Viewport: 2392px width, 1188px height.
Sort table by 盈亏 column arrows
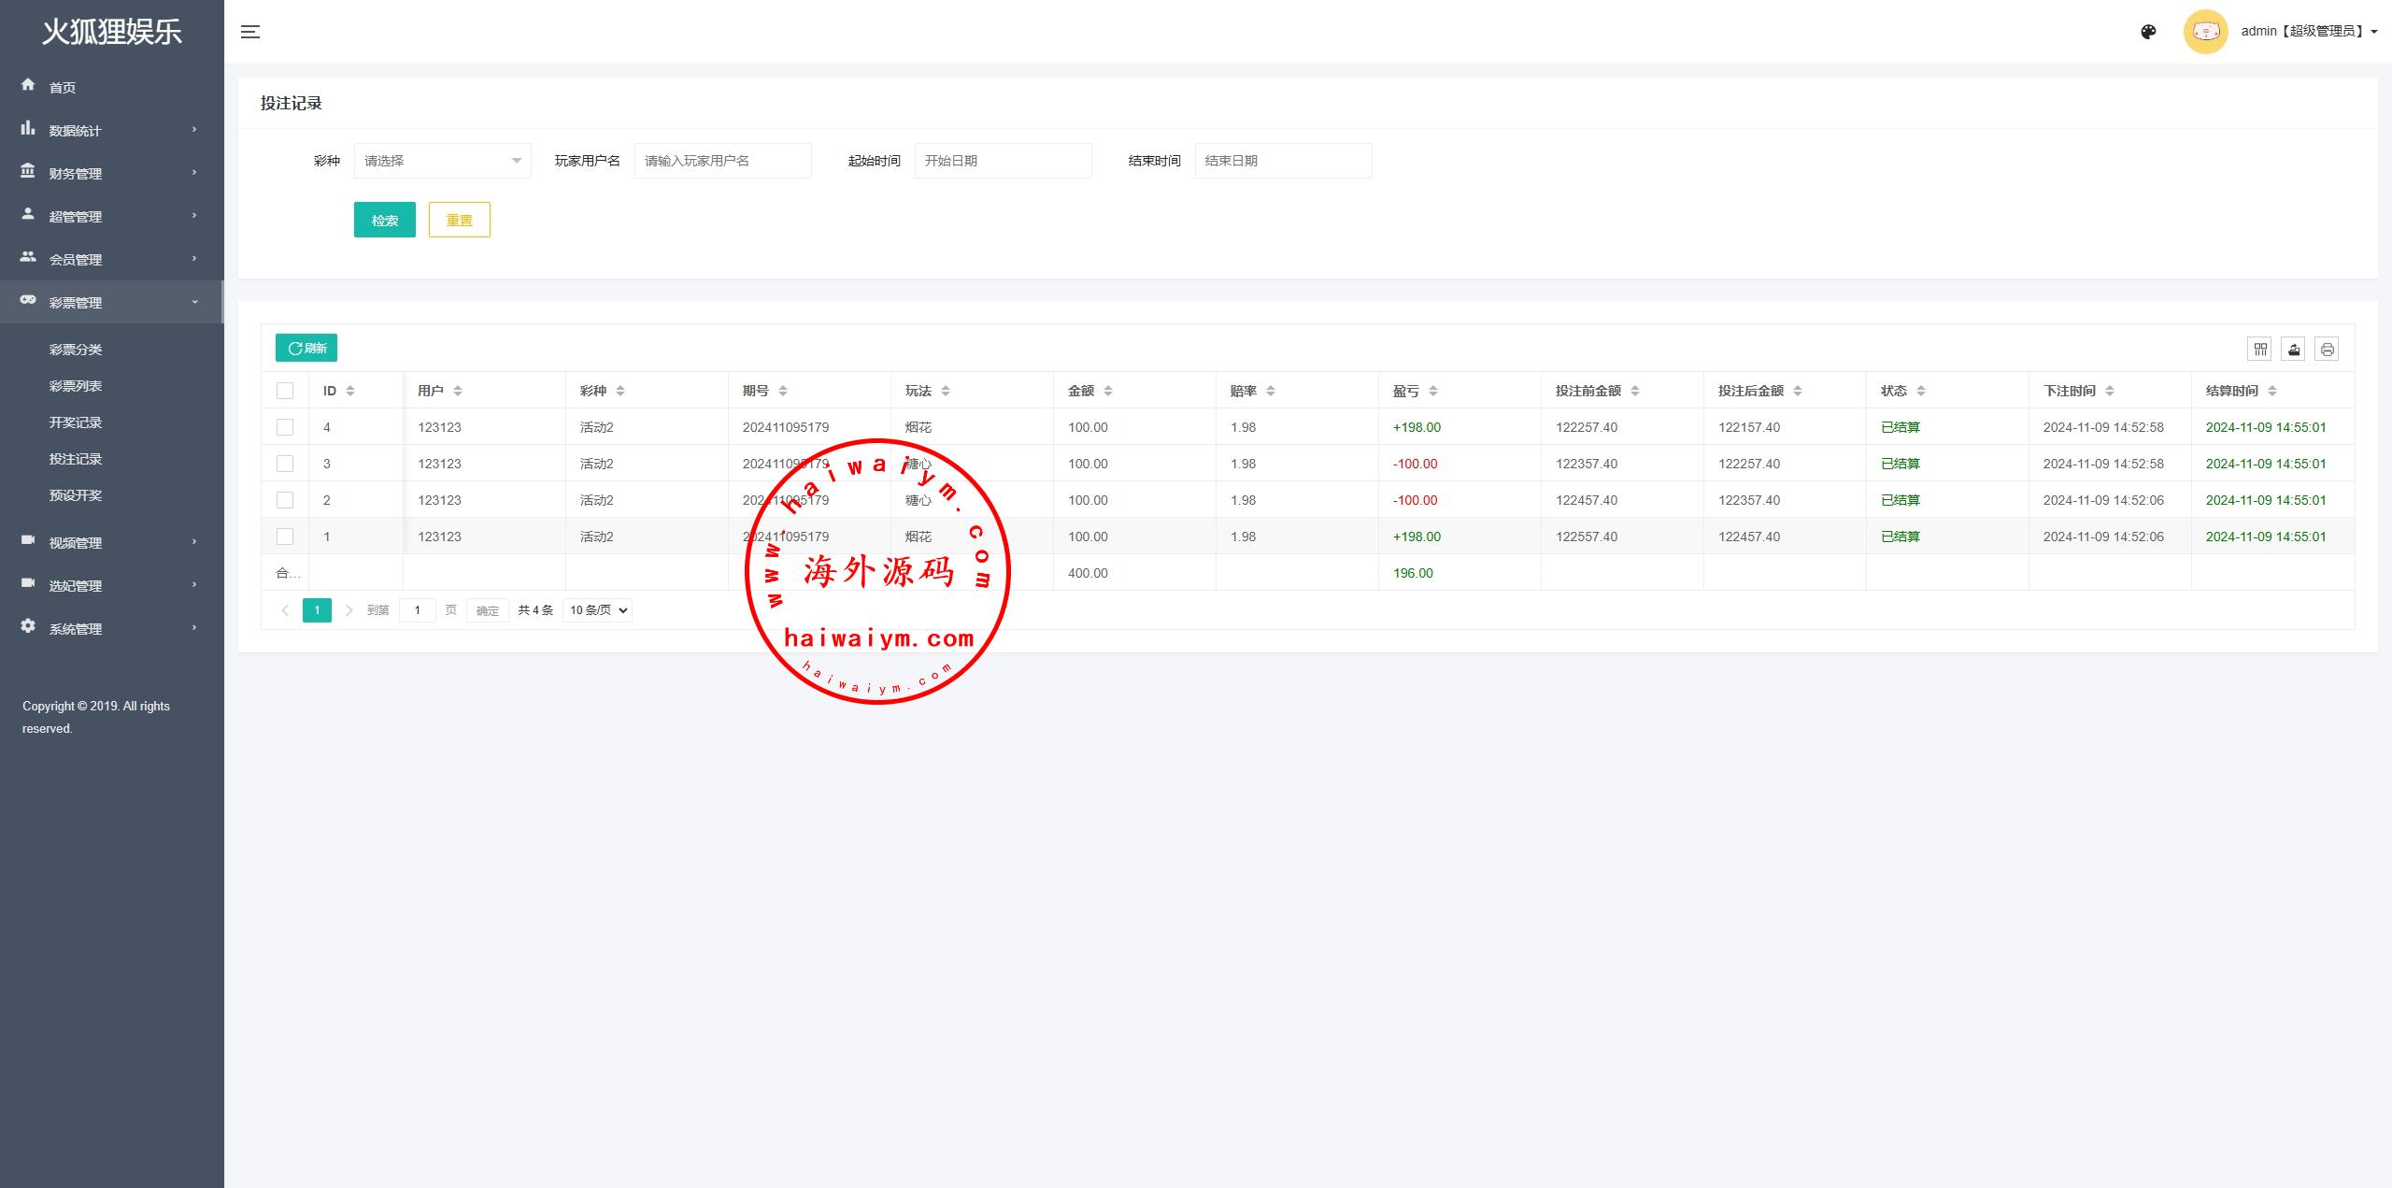[x=1433, y=391]
